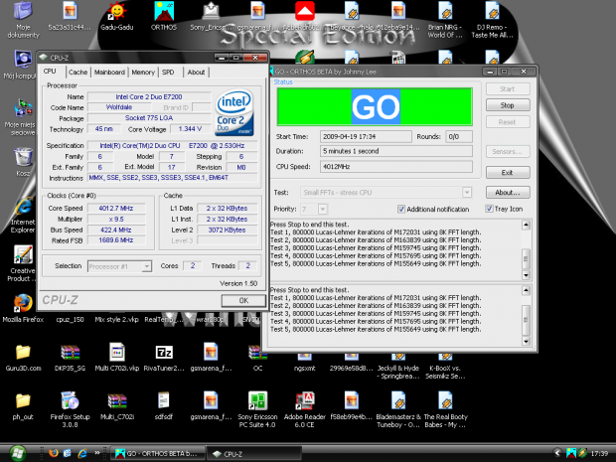This screenshot has width=616, height=462.
Task: Click the Core Speed value 4012.7 MHz
Action: click(x=116, y=209)
